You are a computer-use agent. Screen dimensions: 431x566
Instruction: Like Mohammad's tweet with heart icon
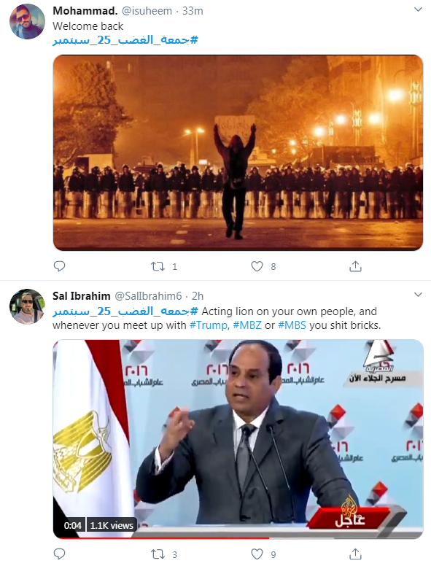click(257, 266)
